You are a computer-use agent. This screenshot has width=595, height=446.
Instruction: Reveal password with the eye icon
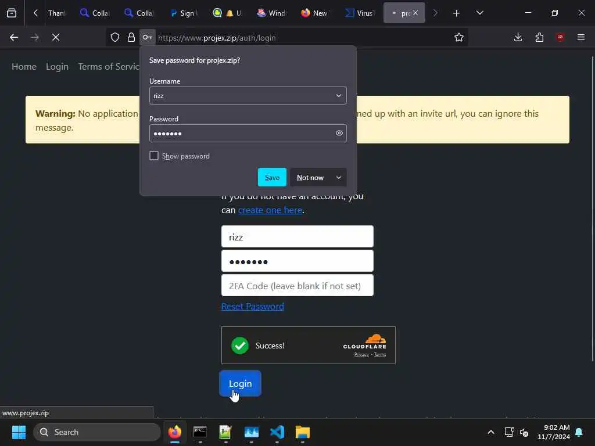(x=339, y=133)
